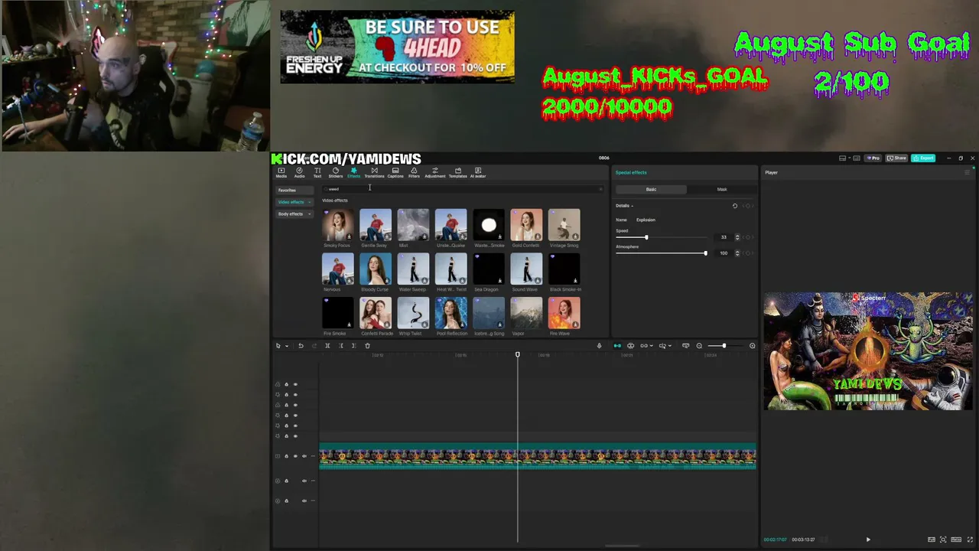Switch to the Captions tab
979x551 pixels.
(x=395, y=172)
